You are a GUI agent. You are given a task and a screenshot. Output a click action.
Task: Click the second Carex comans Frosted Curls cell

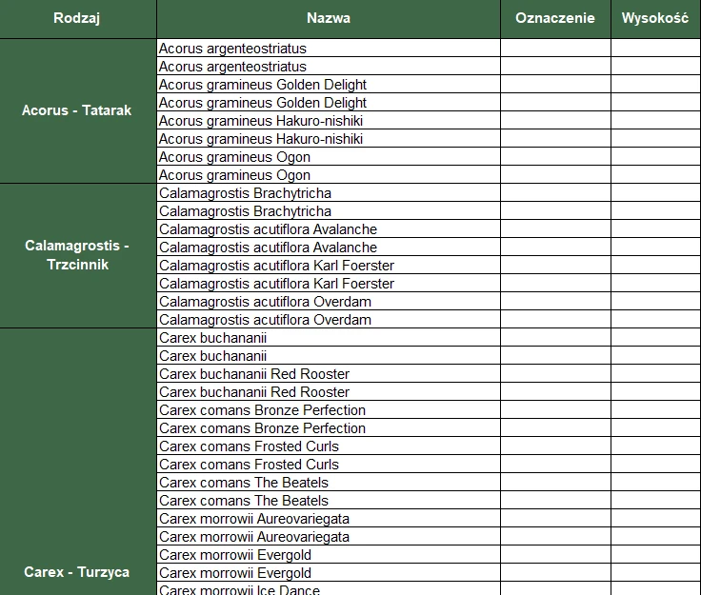click(x=329, y=465)
